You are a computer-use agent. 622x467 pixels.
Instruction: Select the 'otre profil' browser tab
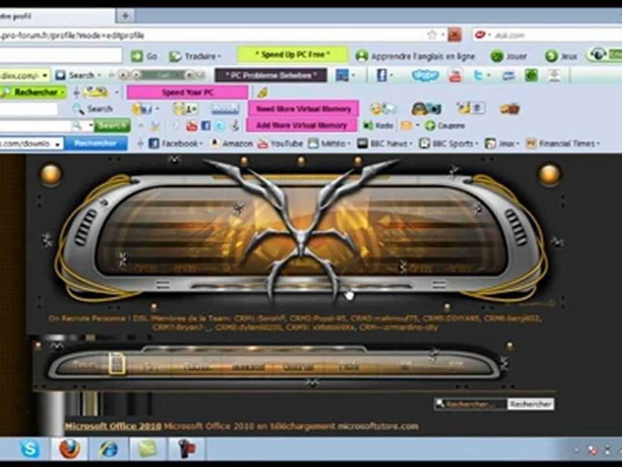(58, 16)
